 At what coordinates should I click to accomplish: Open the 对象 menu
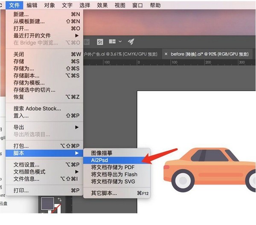coord(49,5)
